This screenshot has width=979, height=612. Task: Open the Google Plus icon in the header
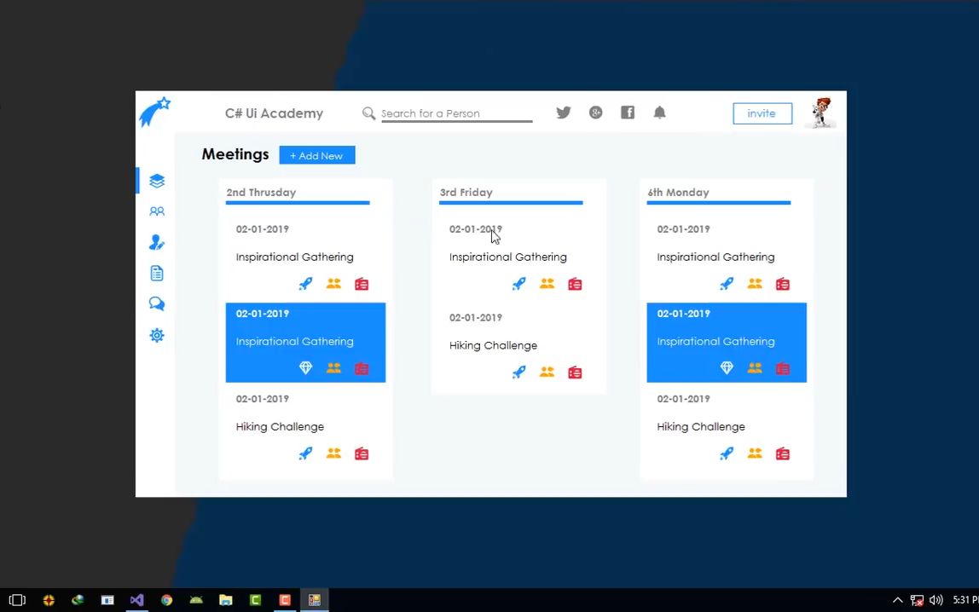click(x=595, y=113)
